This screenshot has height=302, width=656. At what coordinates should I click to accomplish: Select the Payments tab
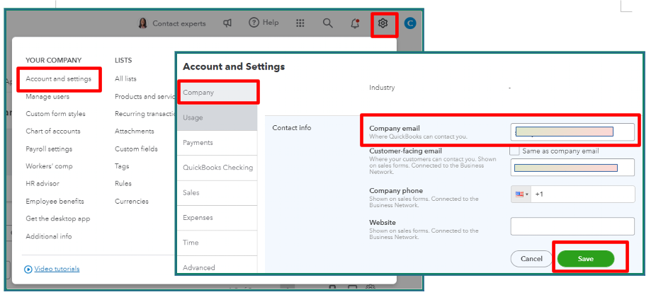[x=217, y=143]
